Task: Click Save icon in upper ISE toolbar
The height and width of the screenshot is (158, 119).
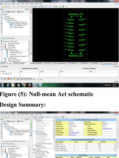Action: [6, 7]
